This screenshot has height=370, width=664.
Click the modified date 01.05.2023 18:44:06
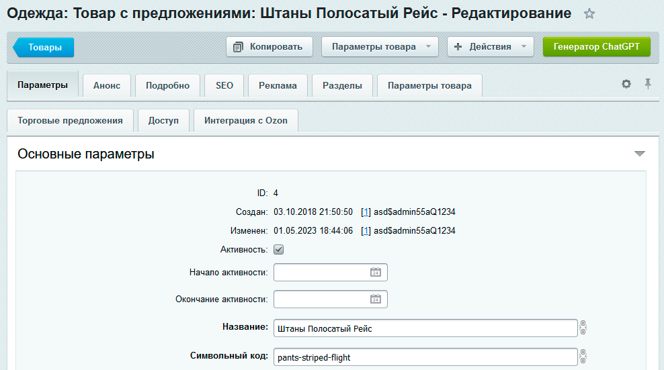[313, 231]
